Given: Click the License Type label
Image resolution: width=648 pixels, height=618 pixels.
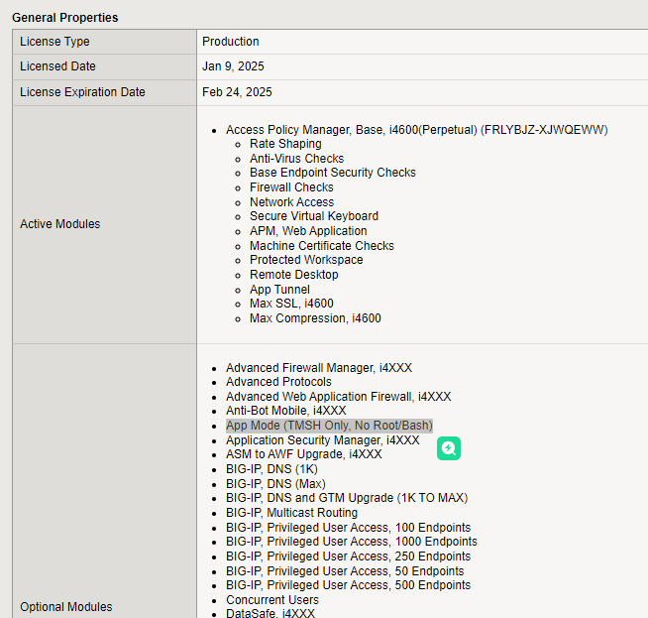Looking at the screenshot, I should pos(54,42).
